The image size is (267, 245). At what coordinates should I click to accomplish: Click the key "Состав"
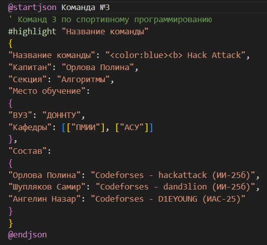[28, 151]
